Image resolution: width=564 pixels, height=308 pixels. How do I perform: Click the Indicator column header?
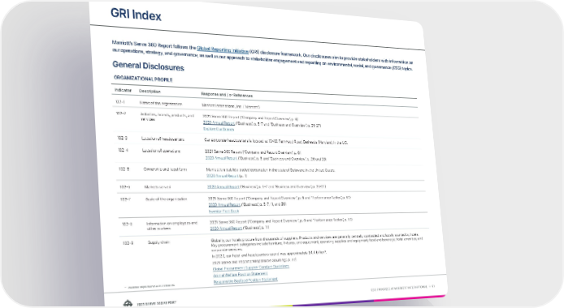(x=123, y=90)
